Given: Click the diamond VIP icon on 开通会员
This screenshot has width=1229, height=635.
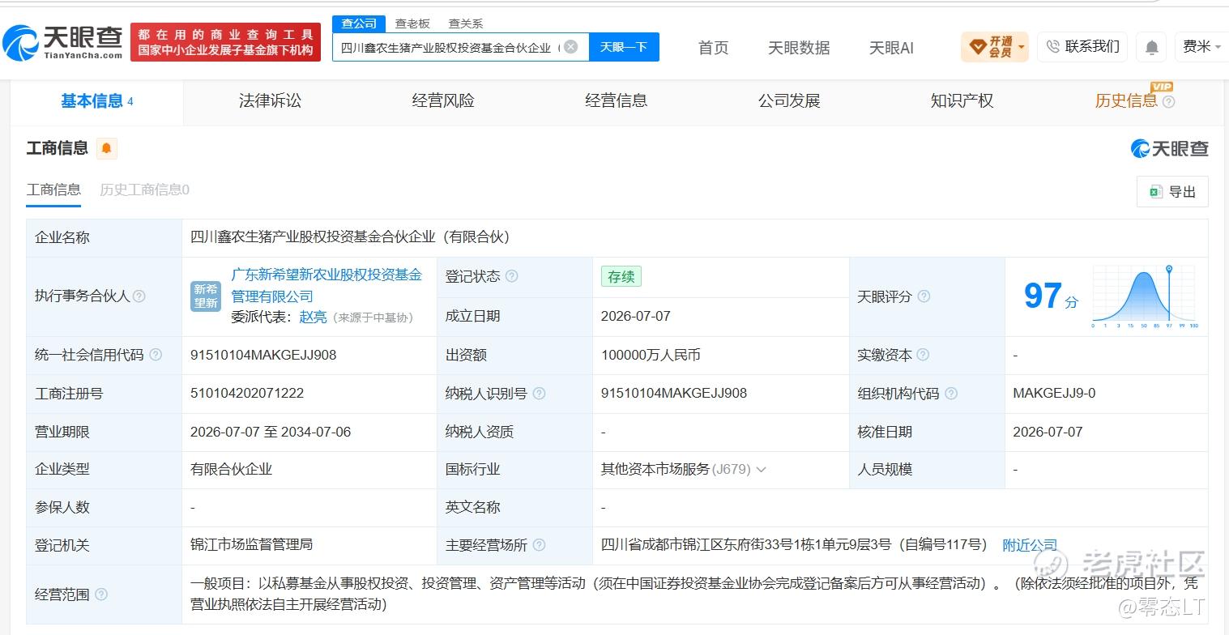Looking at the screenshot, I should 977,47.
